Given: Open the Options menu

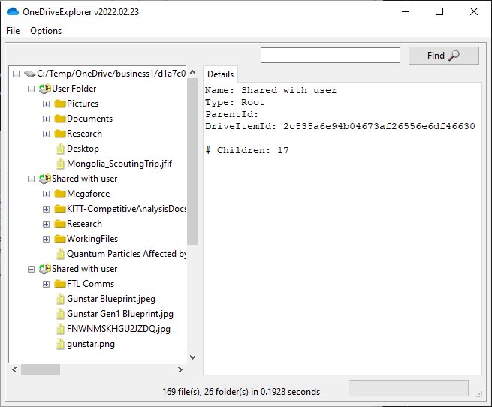Looking at the screenshot, I should click(x=46, y=31).
